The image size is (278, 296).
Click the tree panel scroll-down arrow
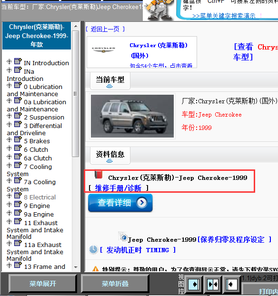pos(76,267)
